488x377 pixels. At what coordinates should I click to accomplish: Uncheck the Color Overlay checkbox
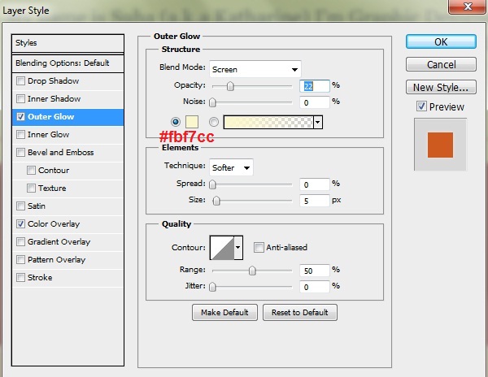[x=20, y=224]
